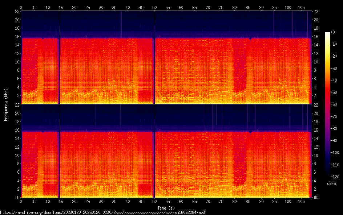Click the 50 tick on the bottom time axis
This screenshot has height=215, width=343.
[x=154, y=202]
